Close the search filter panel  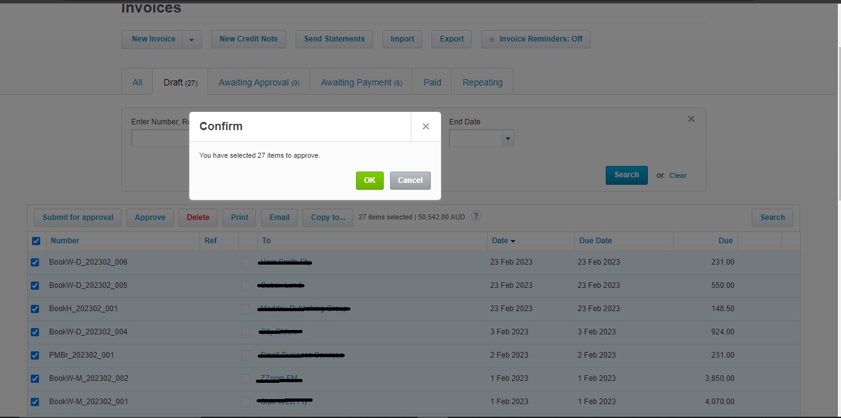tap(691, 119)
